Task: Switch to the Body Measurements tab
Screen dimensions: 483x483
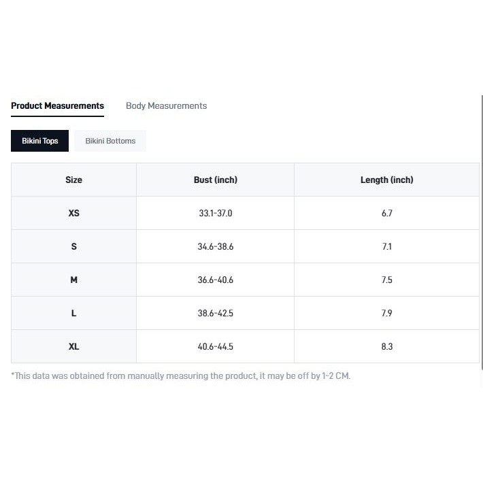Action: coord(167,105)
